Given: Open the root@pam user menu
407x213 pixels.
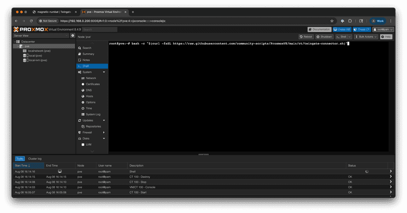Looking at the screenshot, I should click(382, 30).
